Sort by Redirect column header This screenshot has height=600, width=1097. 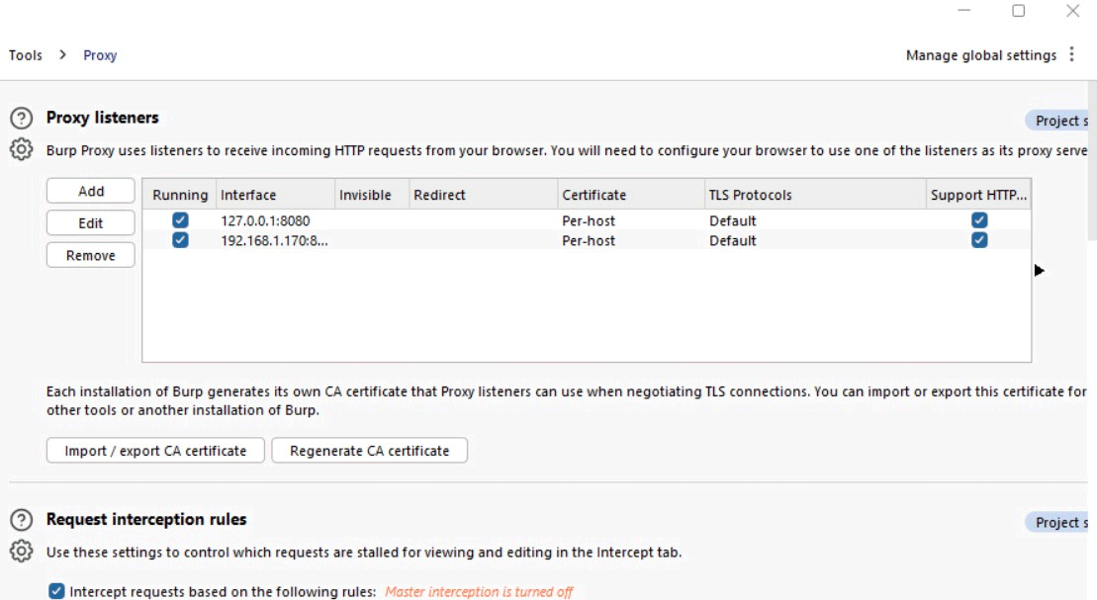484,195
